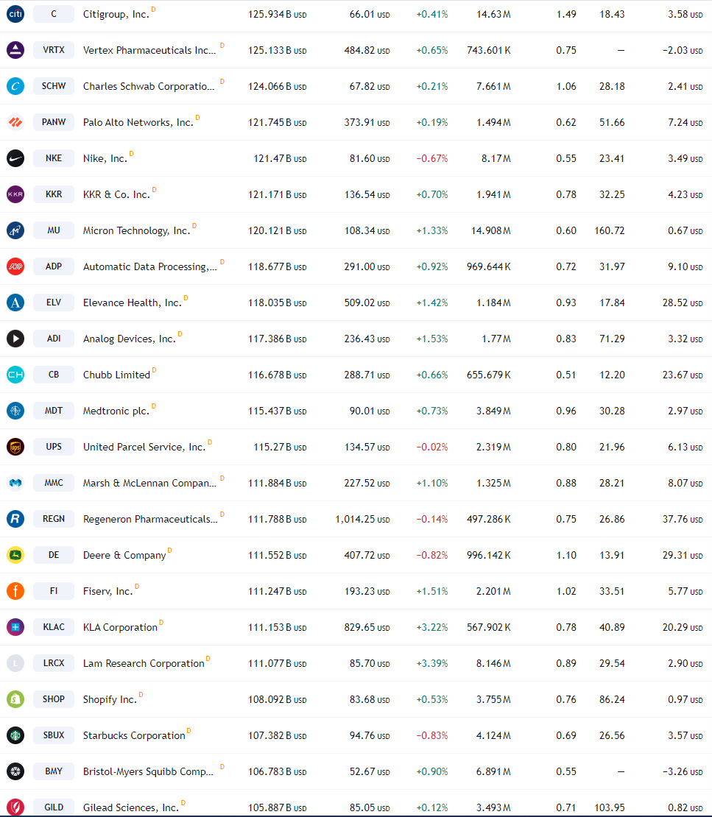Select the −0.83% change for Starbucks
Screen dimensions: 712x817
(432, 736)
